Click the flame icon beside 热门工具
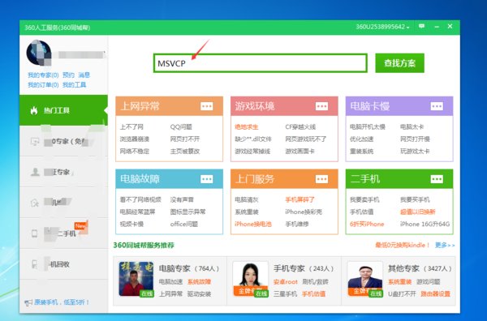This screenshot has width=487, height=321. pyautogui.click(x=34, y=110)
